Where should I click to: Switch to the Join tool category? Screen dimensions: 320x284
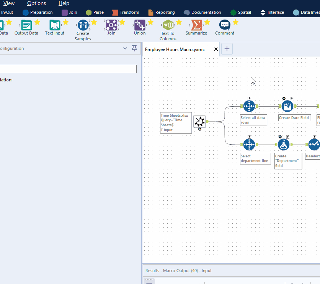coord(70,13)
